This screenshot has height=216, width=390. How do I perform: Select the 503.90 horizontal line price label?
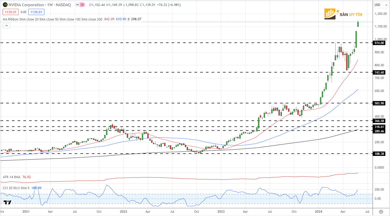379,103
